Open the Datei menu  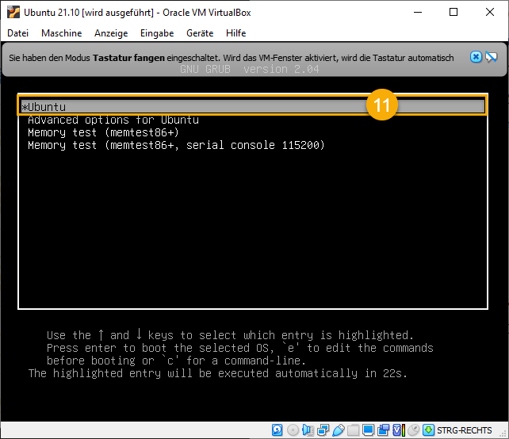[x=18, y=33]
